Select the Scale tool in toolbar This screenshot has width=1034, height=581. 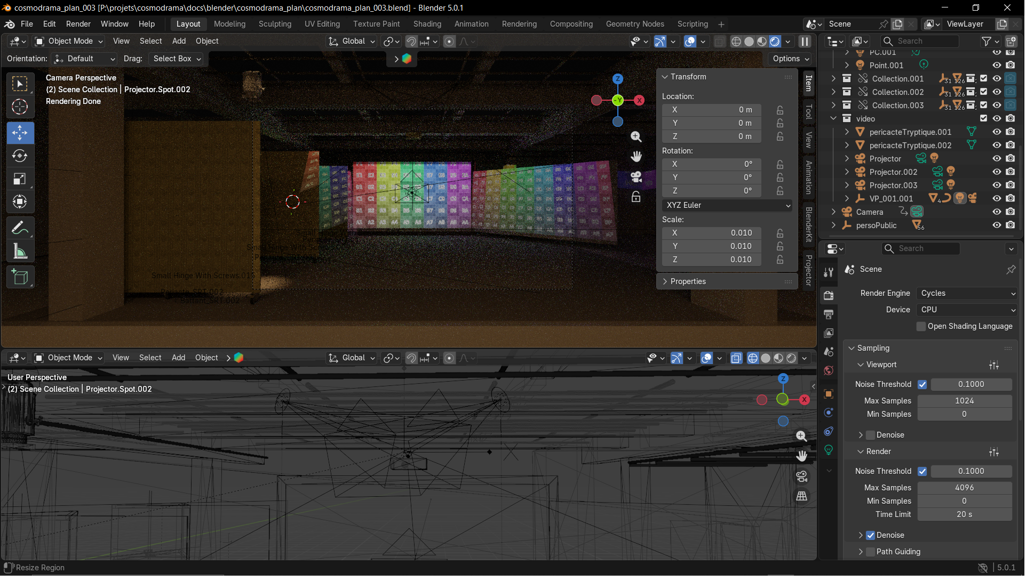(x=20, y=179)
